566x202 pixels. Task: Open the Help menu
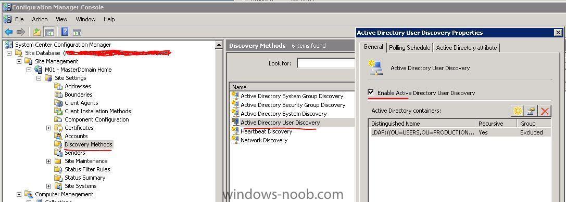(x=109, y=19)
